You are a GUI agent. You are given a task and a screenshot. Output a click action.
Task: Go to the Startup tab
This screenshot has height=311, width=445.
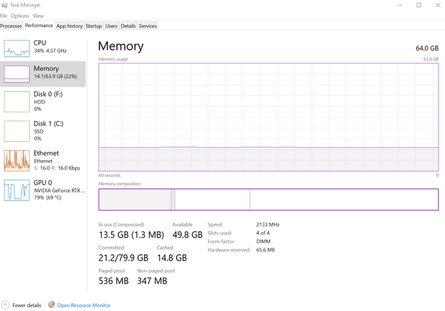(94, 26)
